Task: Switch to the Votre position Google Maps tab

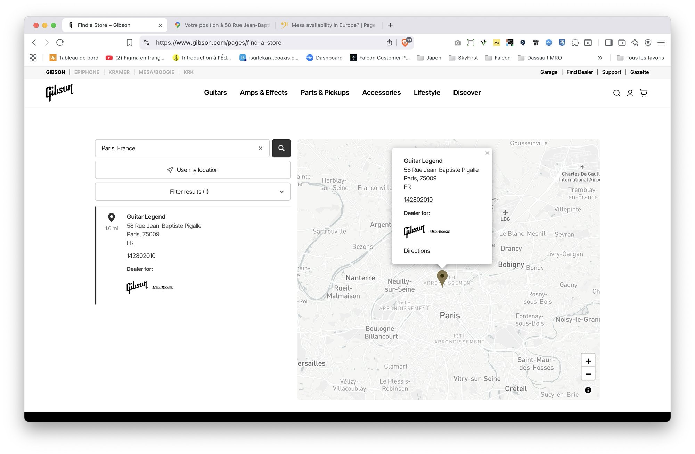Action: (x=222, y=25)
